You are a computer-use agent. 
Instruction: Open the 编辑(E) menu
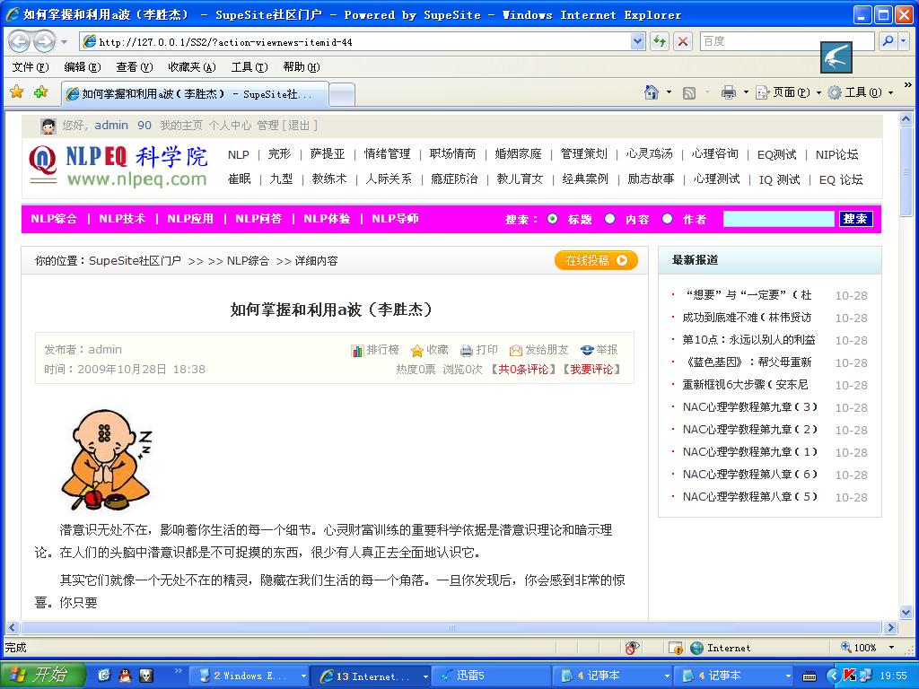[x=83, y=66]
